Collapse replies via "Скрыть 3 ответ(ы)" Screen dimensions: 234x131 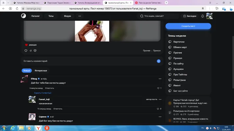pos(42,93)
